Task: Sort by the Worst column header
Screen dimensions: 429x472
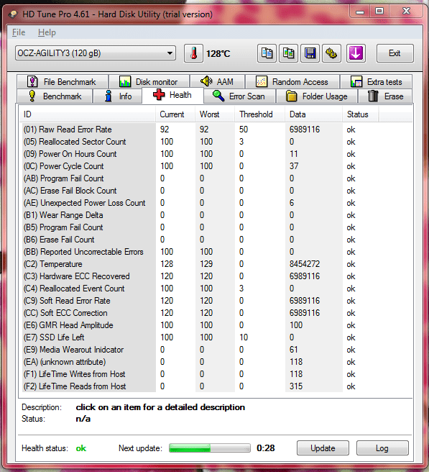Action: coord(215,114)
